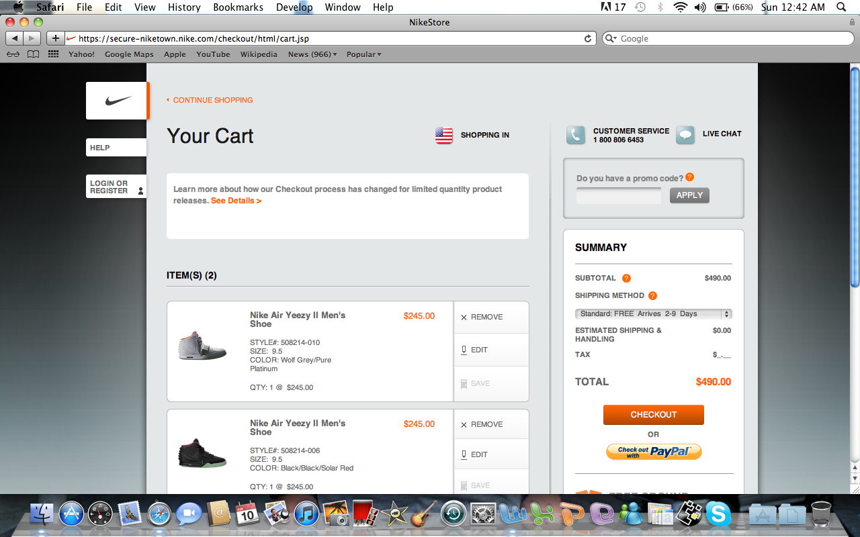Viewport: 860px width, 537px height.
Task: Open the shipping method dropdown
Action: click(x=654, y=313)
